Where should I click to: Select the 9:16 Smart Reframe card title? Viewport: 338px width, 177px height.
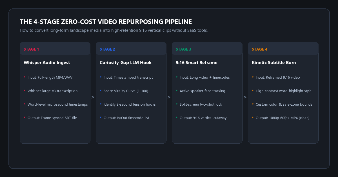[x=197, y=63]
